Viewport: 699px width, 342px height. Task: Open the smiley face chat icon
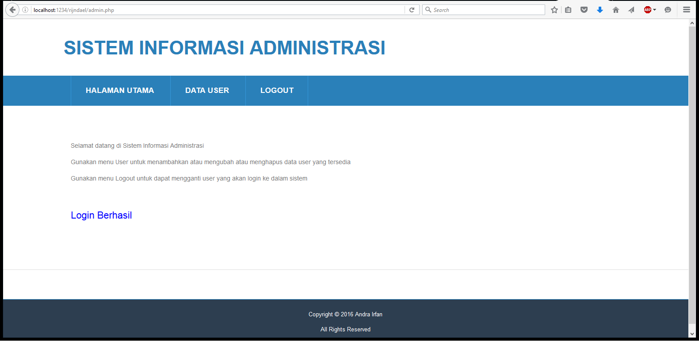click(668, 10)
